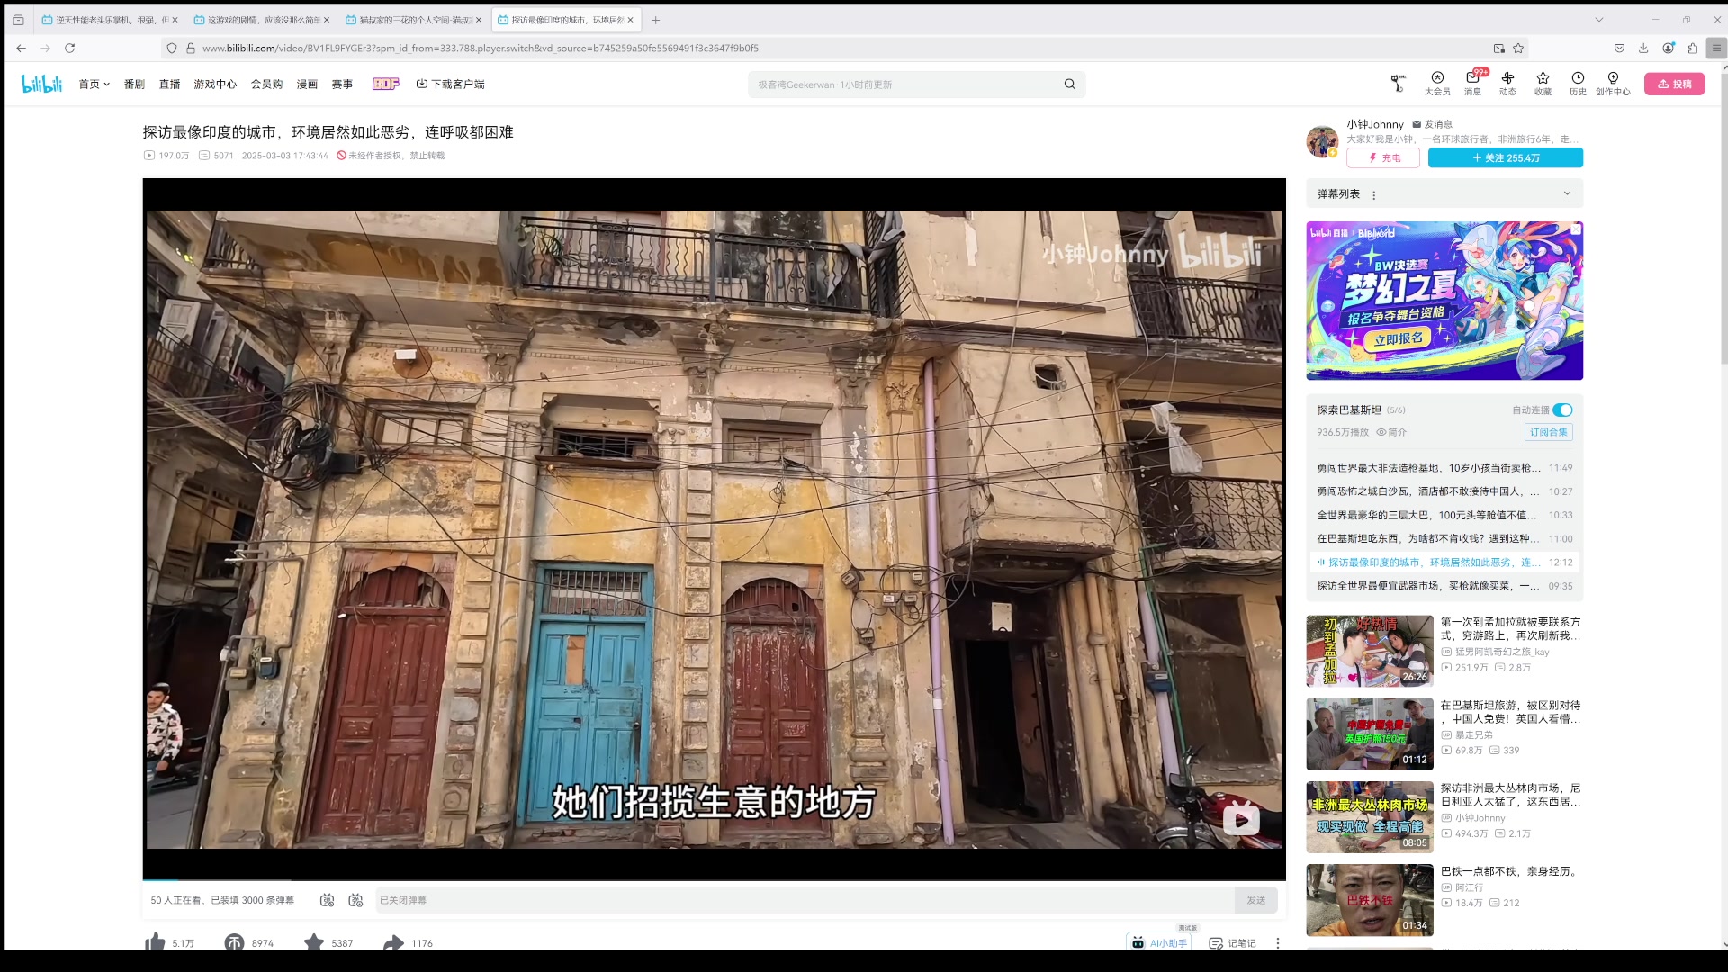Image resolution: width=1728 pixels, height=972 pixels.
Task: Give a coin to the video
Action: click(x=234, y=942)
